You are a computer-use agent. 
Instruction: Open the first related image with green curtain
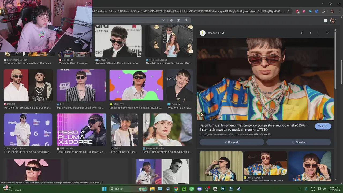(221, 166)
